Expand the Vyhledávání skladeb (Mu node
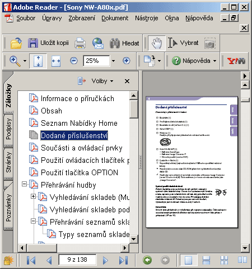252x269 pixels. (33, 197)
